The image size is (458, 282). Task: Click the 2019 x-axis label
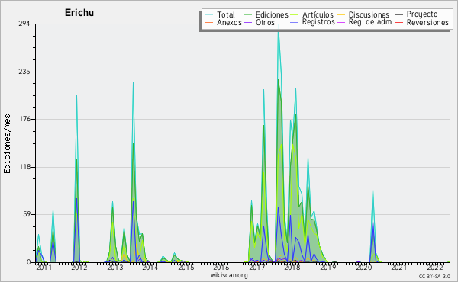point(328,267)
